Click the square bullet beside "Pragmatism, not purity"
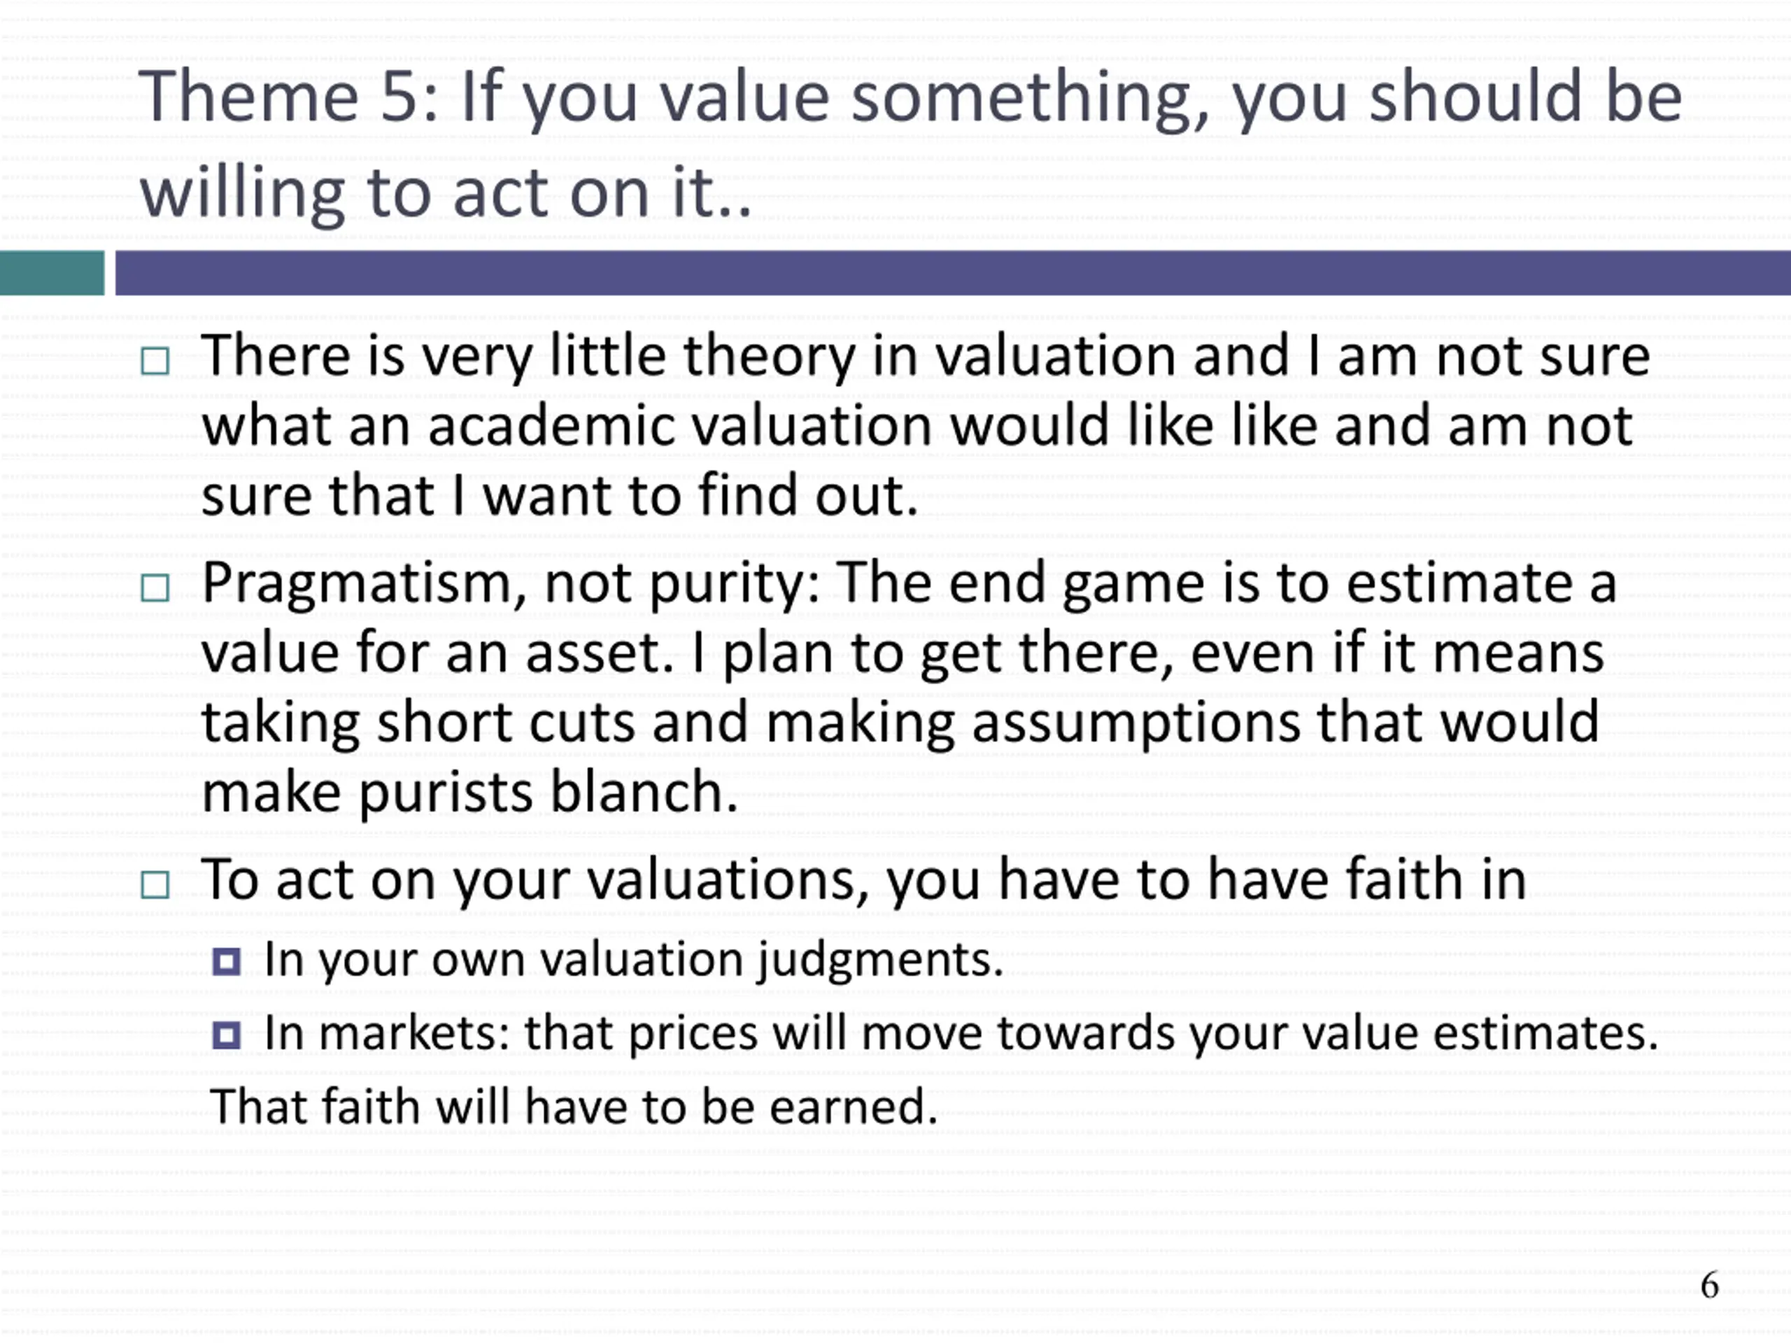 (155, 588)
